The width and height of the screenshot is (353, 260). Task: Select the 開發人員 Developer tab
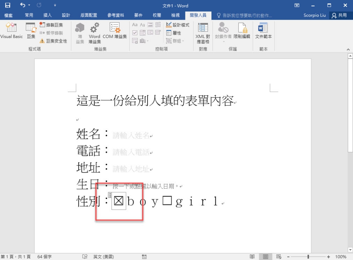(198, 15)
